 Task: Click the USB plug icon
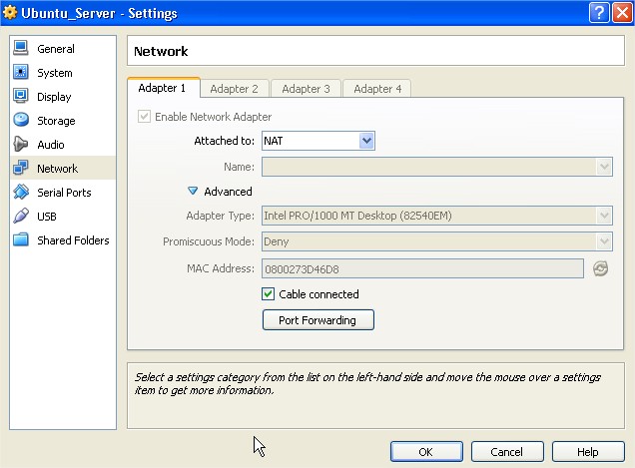[x=20, y=217]
